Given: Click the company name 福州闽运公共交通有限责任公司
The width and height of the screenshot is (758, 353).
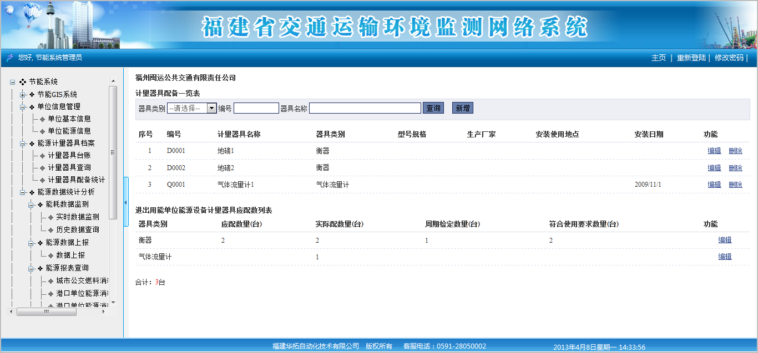Looking at the screenshot, I should 186,78.
